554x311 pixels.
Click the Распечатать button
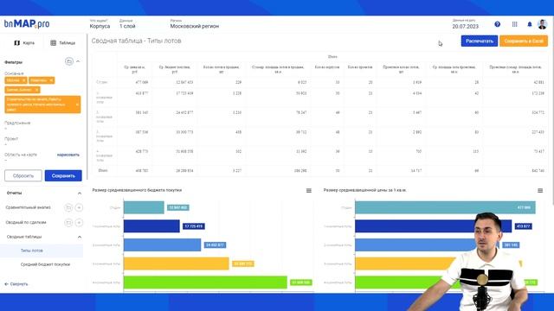tap(479, 41)
